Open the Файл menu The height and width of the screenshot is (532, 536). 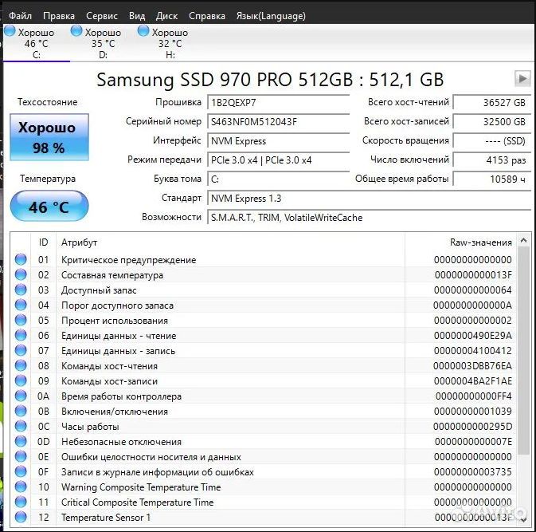pyautogui.click(x=20, y=16)
